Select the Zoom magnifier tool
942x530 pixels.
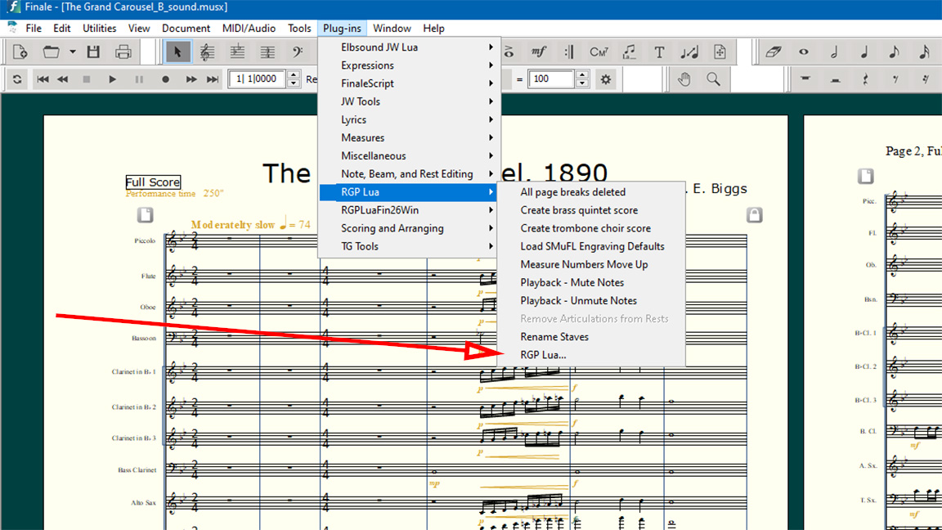point(714,79)
